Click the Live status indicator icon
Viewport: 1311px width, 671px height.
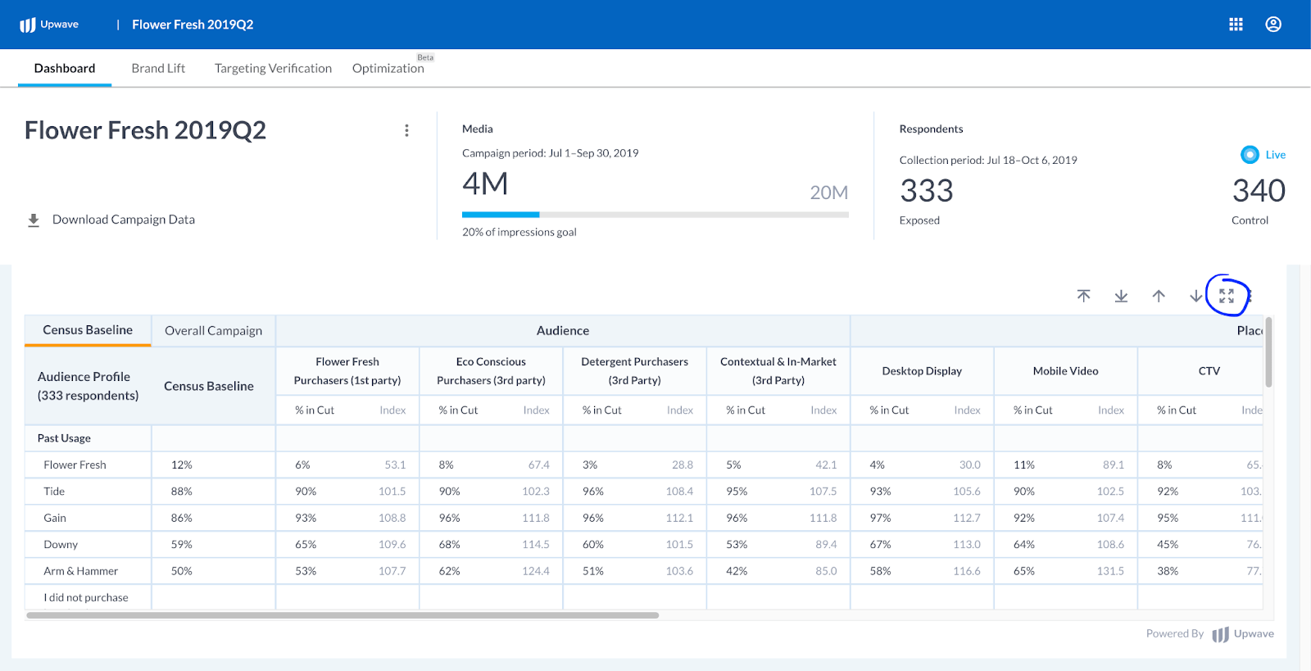(x=1250, y=154)
